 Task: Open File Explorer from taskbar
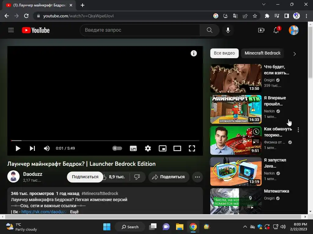[x=180, y=227]
